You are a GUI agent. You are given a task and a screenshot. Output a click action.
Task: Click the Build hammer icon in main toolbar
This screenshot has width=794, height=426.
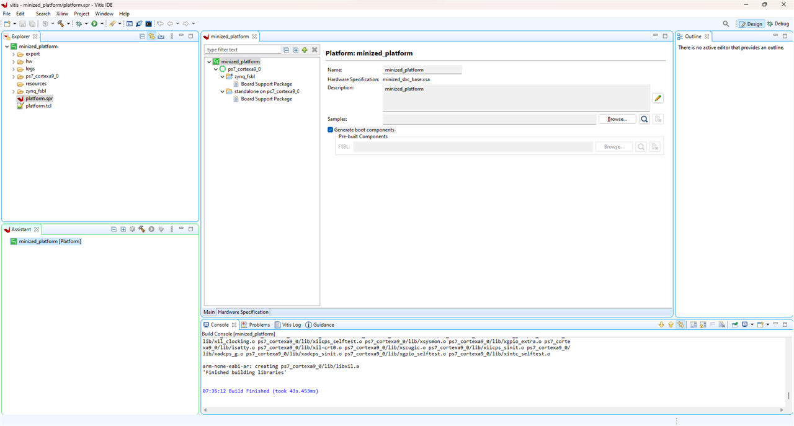pos(61,24)
